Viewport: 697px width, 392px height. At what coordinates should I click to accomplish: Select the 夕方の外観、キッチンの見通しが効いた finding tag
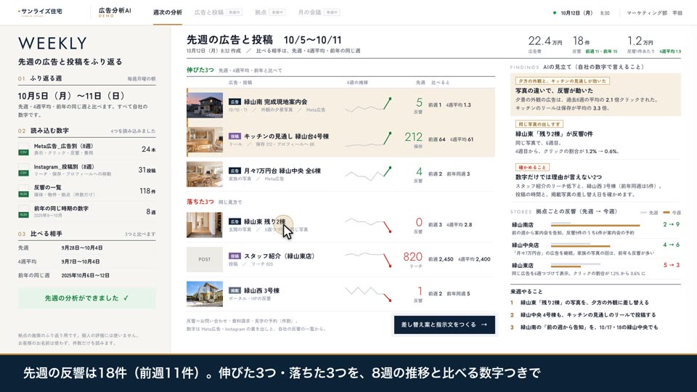[x=562, y=81]
